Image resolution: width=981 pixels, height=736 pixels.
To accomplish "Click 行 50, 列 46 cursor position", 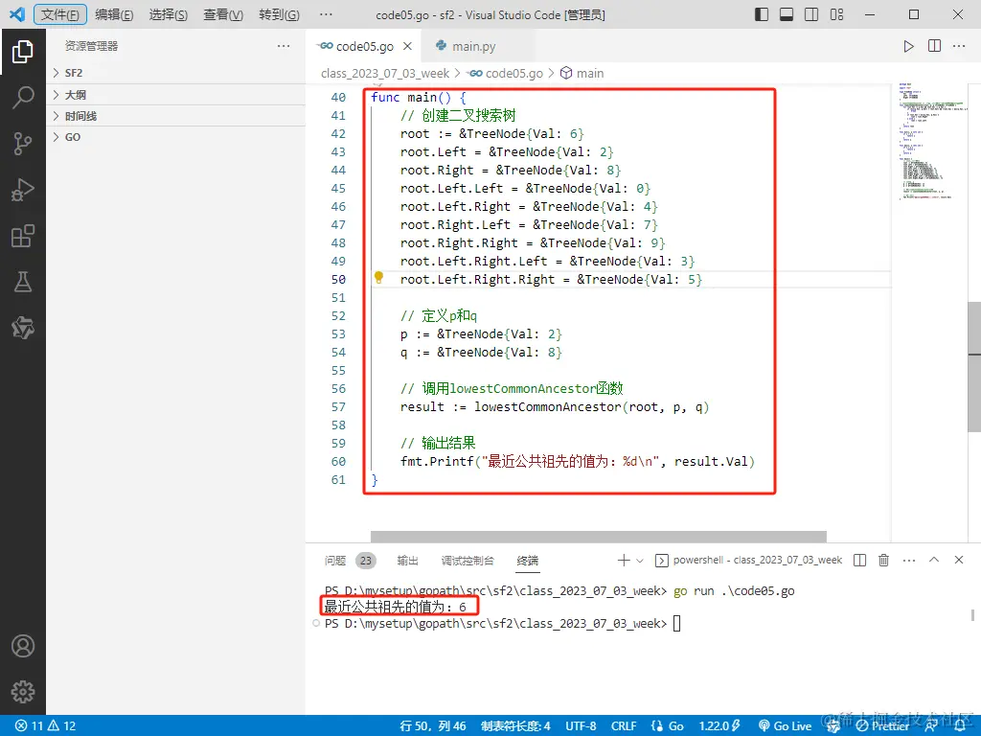I will (433, 726).
